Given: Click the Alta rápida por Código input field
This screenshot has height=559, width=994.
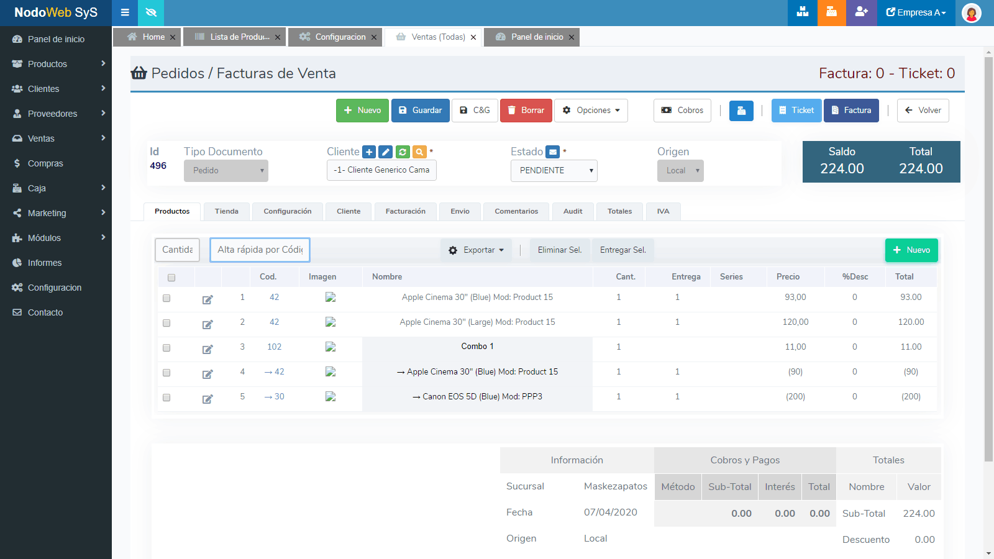Looking at the screenshot, I should pos(260,250).
